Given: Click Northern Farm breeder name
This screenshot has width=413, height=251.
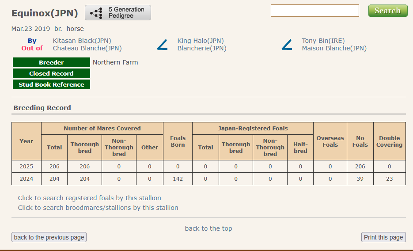Looking at the screenshot, I should (115, 62).
